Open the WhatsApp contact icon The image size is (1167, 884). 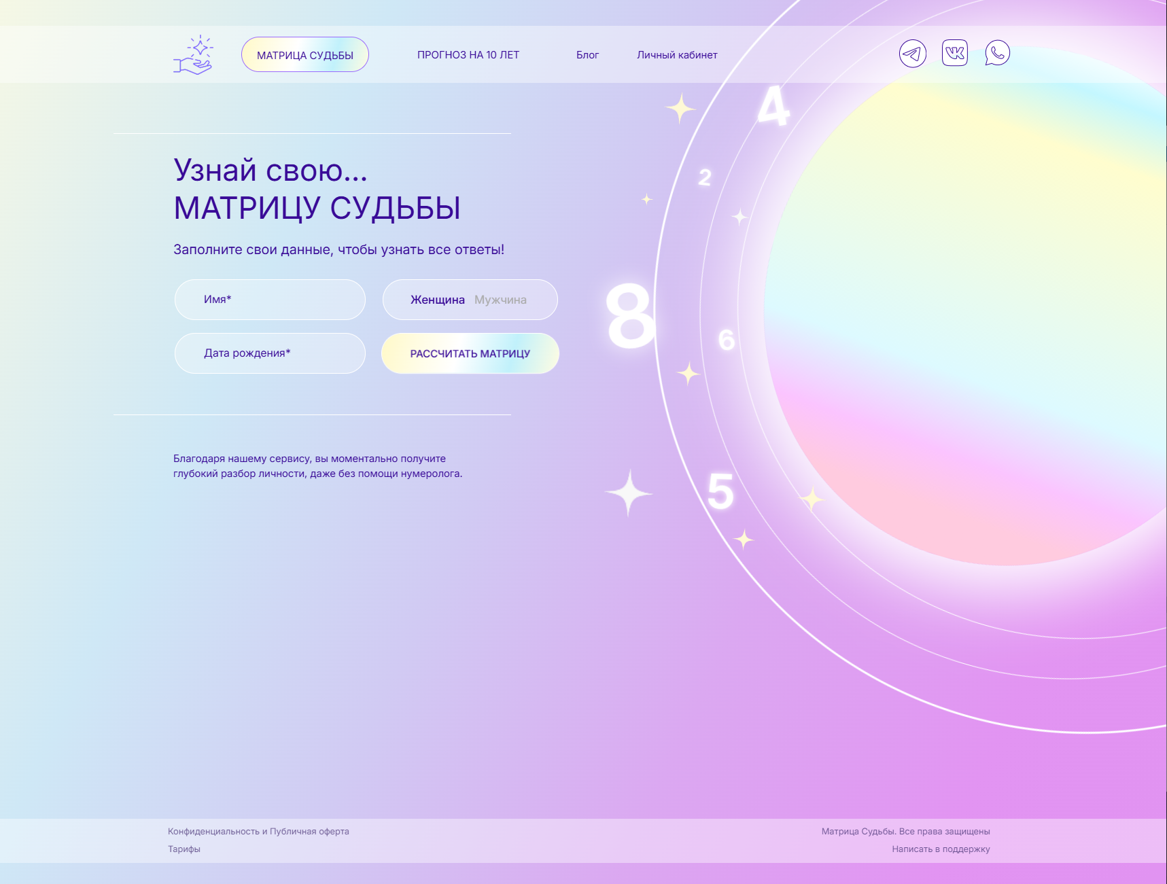tap(997, 53)
